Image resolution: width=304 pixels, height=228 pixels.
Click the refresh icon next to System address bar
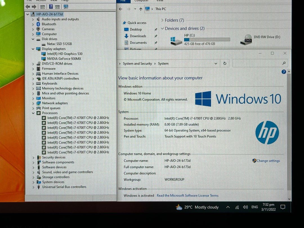tap(224, 63)
